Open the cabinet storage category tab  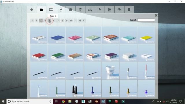[110, 10]
